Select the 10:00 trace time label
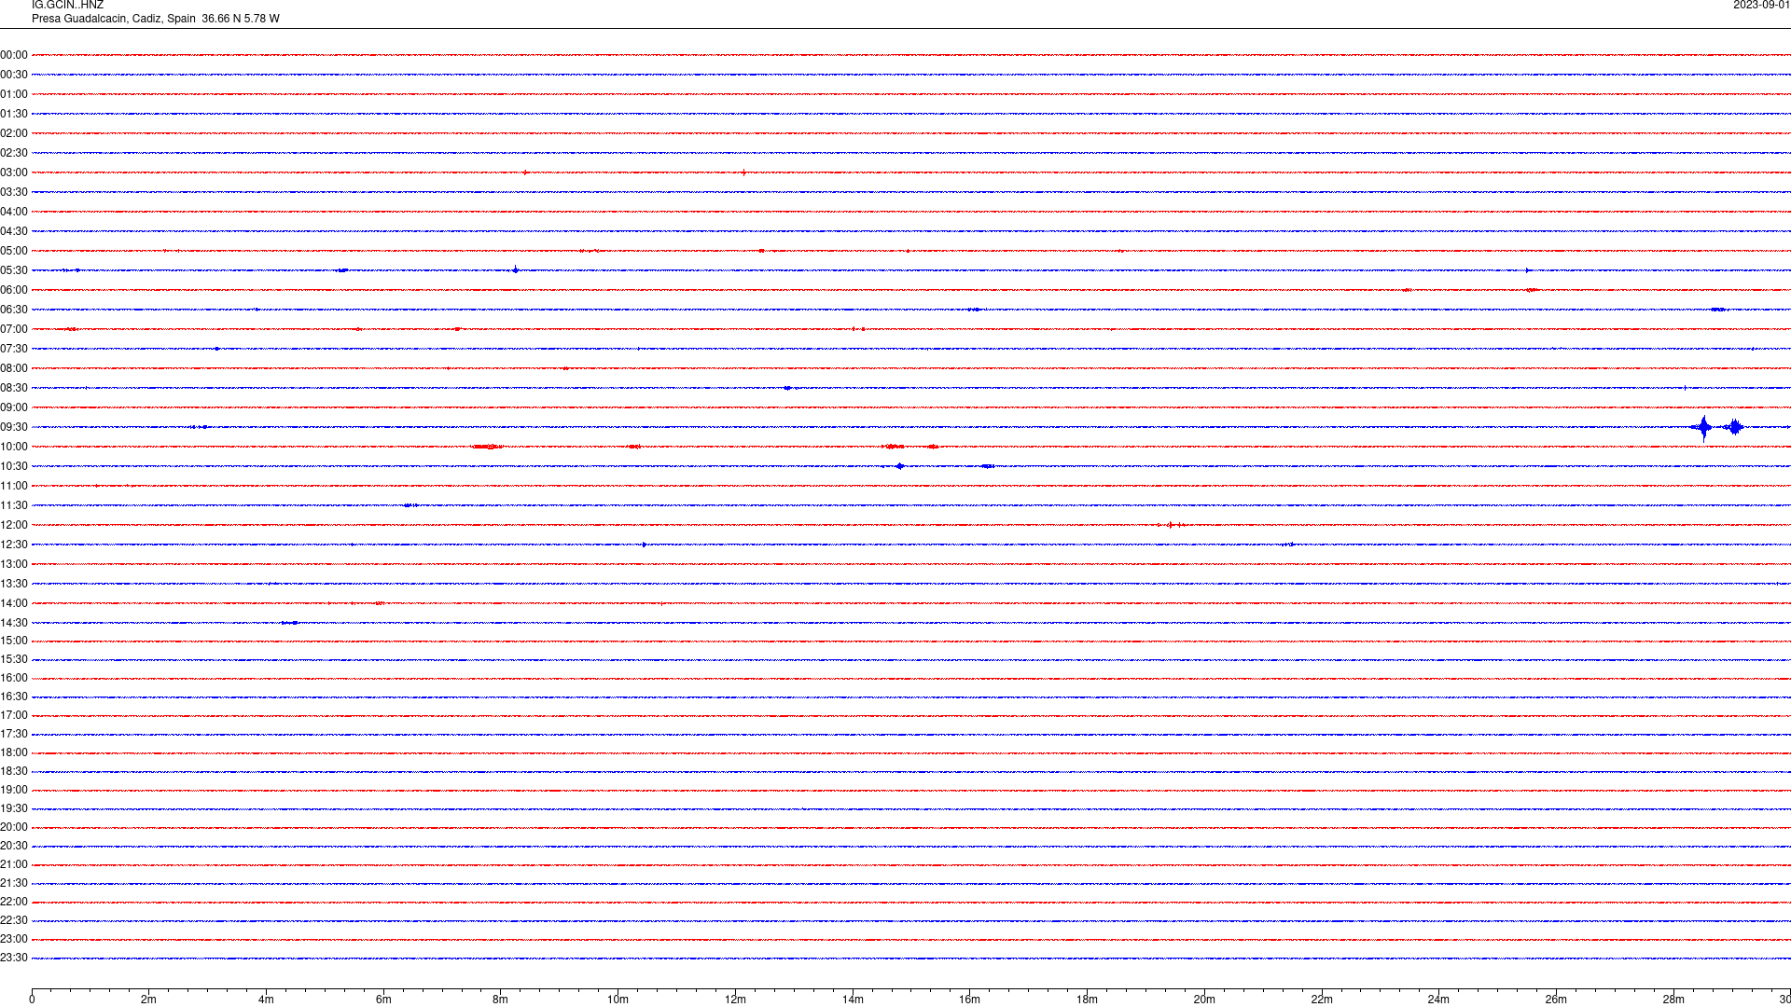1791x1007 pixels. tap(14, 447)
